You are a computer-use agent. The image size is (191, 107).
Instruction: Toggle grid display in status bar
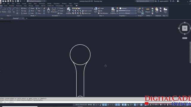94,105
